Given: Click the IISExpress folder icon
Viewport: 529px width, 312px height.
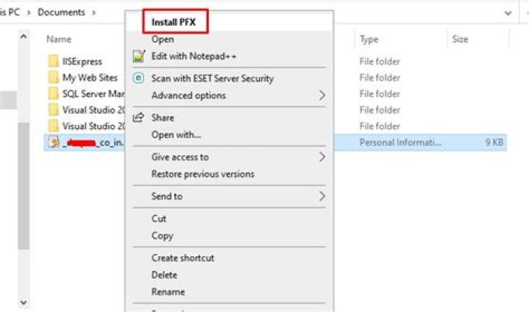Looking at the screenshot, I should click(x=53, y=62).
